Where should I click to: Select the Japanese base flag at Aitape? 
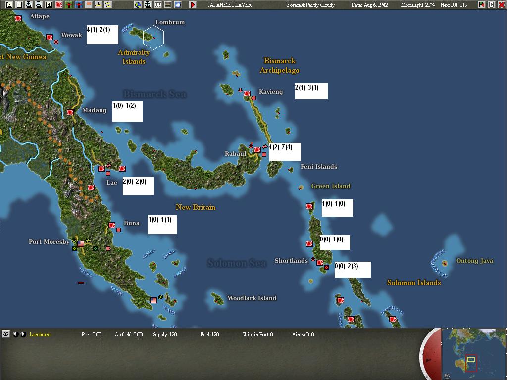(18, 18)
